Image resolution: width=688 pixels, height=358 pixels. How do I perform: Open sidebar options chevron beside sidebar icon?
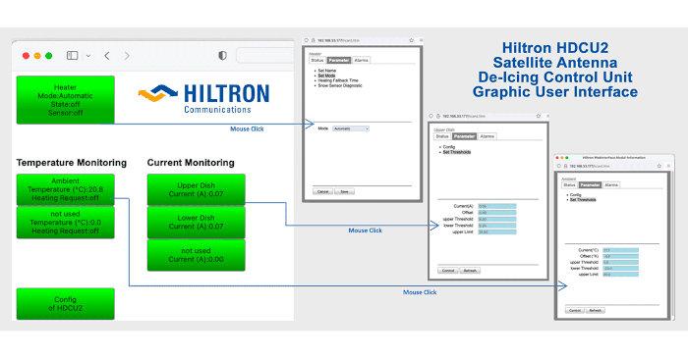[x=88, y=56]
